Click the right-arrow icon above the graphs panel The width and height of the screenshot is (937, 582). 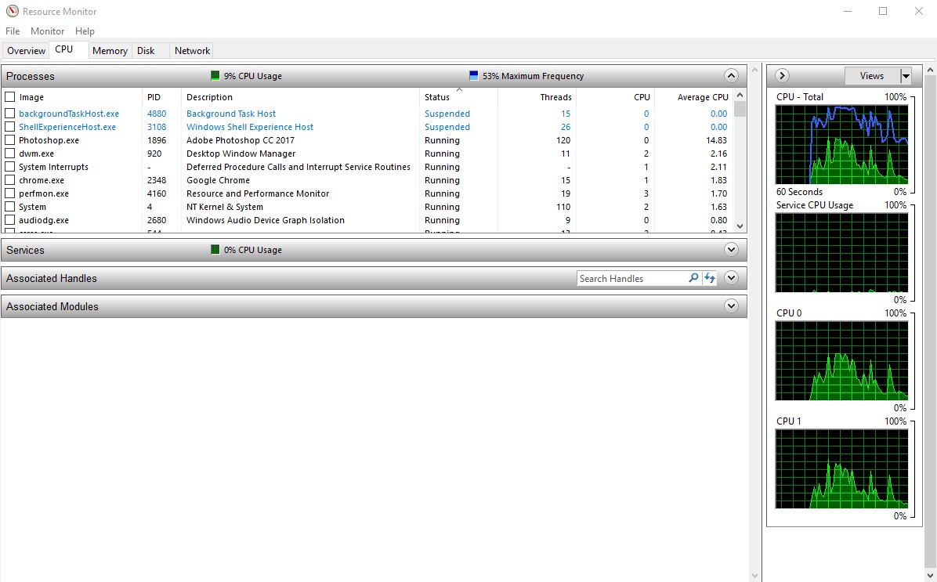click(x=781, y=75)
